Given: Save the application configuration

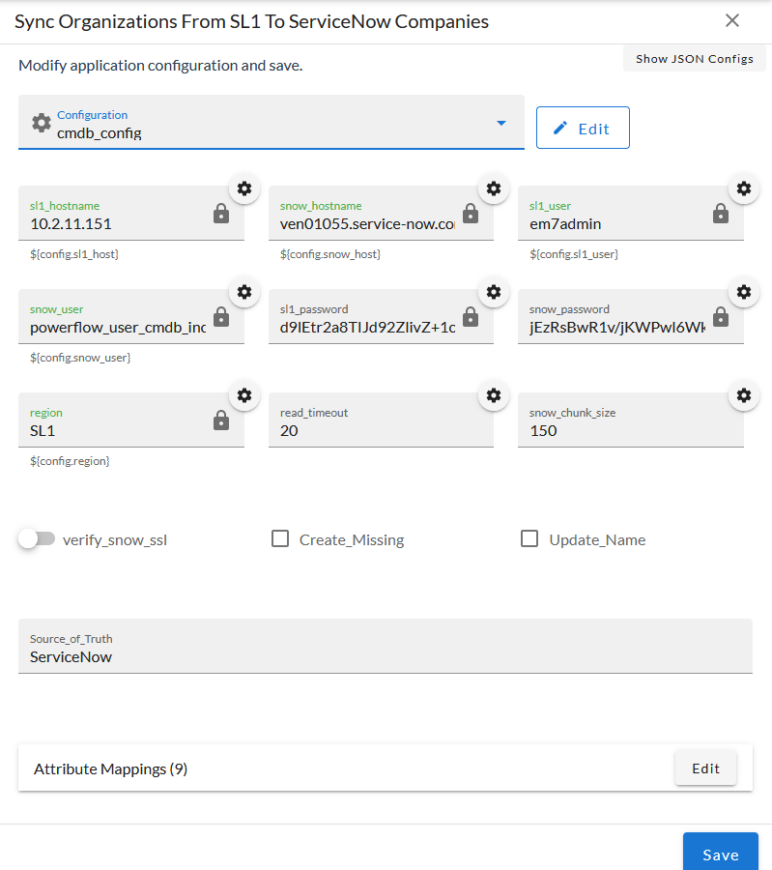Looking at the screenshot, I should pos(721,853).
